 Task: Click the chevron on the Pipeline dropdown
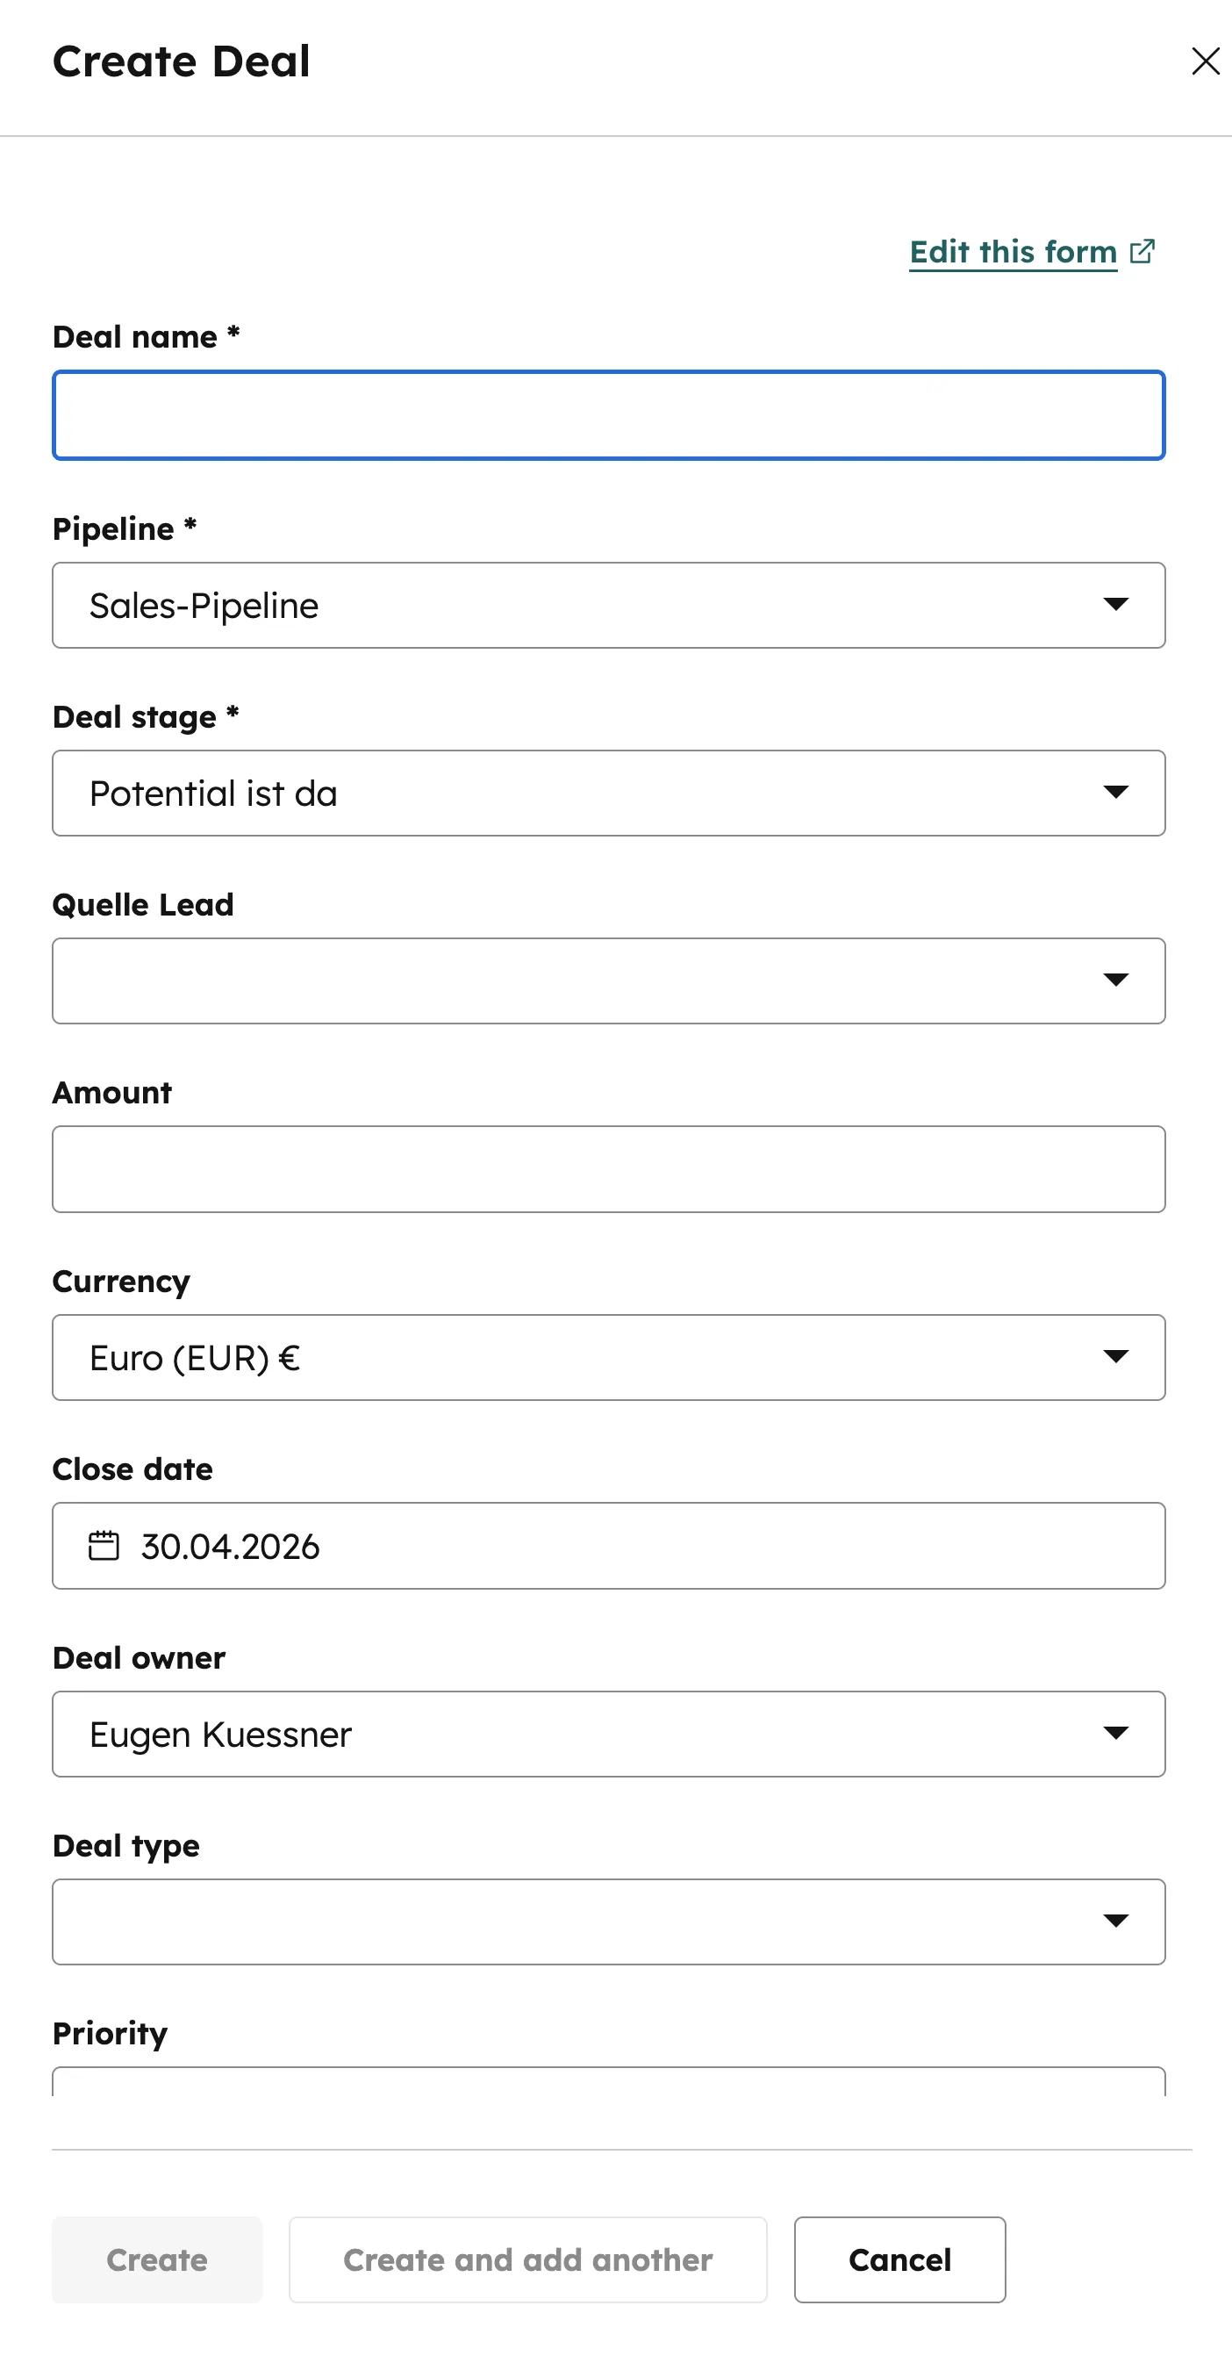point(1117,605)
